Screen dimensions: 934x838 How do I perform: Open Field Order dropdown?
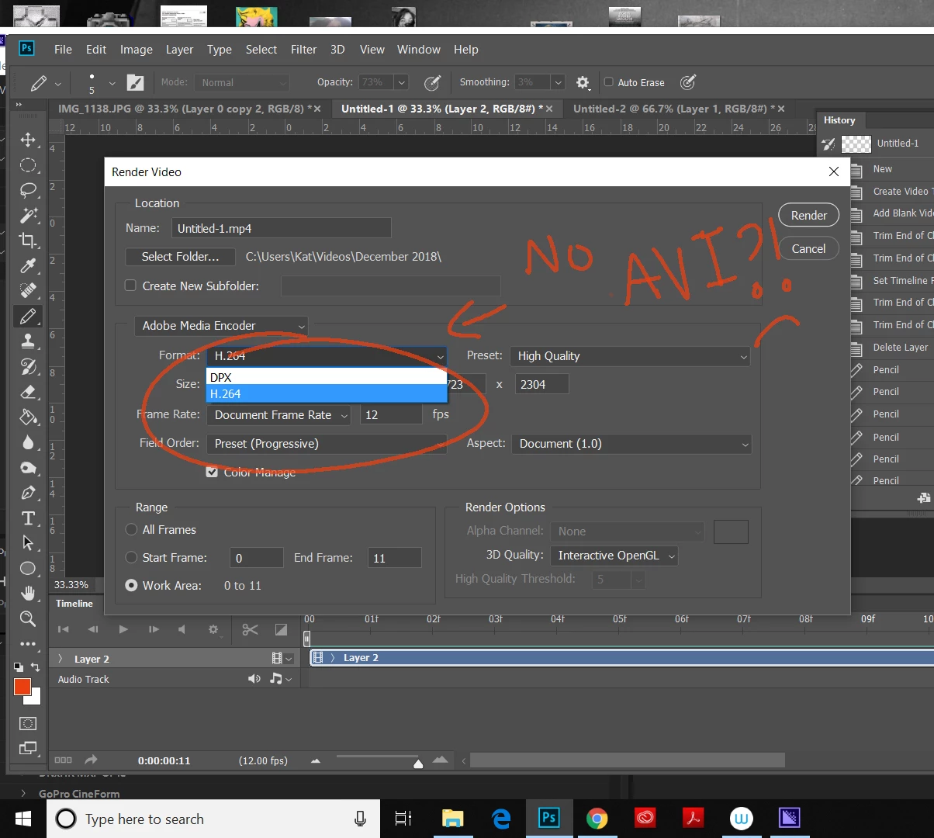(x=327, y=444)
